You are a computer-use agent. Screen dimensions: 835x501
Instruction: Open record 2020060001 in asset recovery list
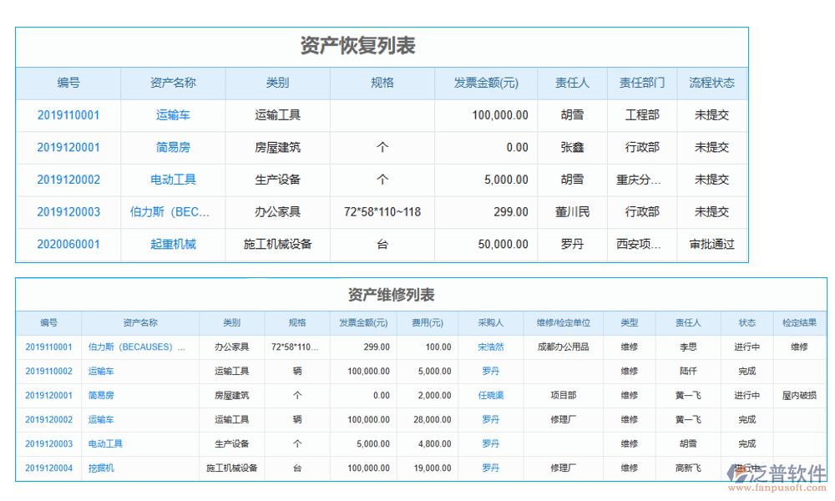(68, 245)
